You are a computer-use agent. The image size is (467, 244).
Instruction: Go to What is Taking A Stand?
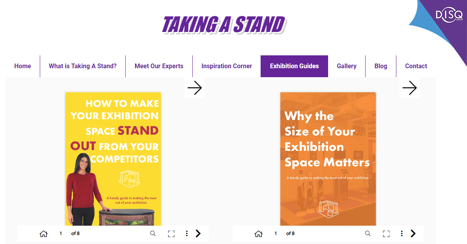click(83, 66)
